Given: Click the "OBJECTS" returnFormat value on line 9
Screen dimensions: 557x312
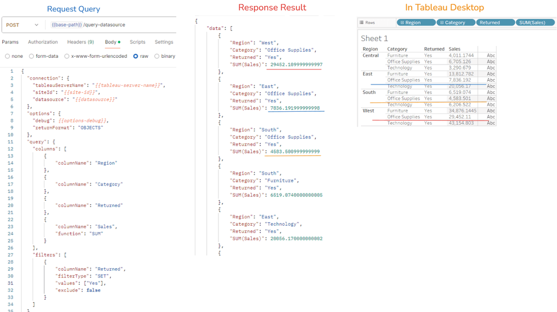Looking at the screenshot, I should click(91, 128).
